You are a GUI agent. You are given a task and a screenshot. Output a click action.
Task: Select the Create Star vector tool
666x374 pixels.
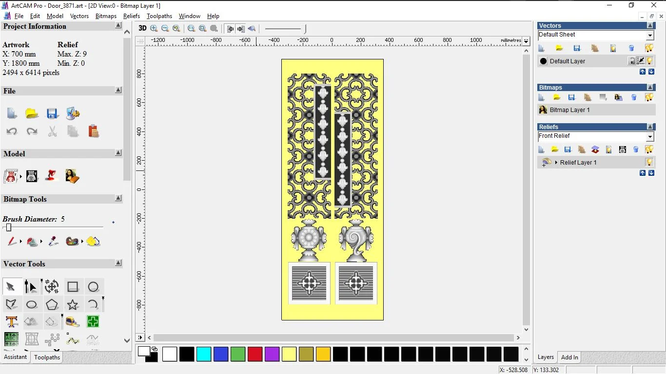pos(73,305)
